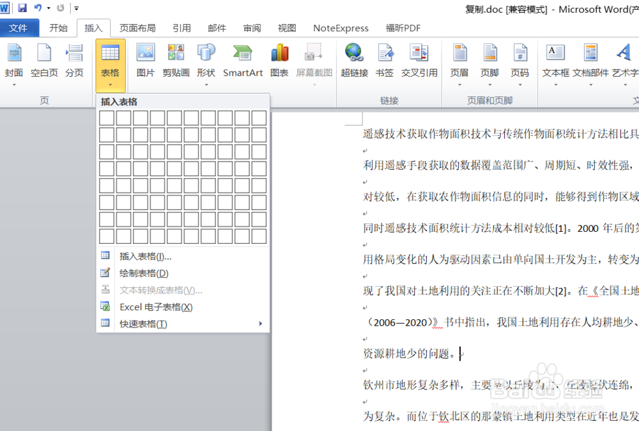Switch to the 页面布局 tab

coord(138,27)
